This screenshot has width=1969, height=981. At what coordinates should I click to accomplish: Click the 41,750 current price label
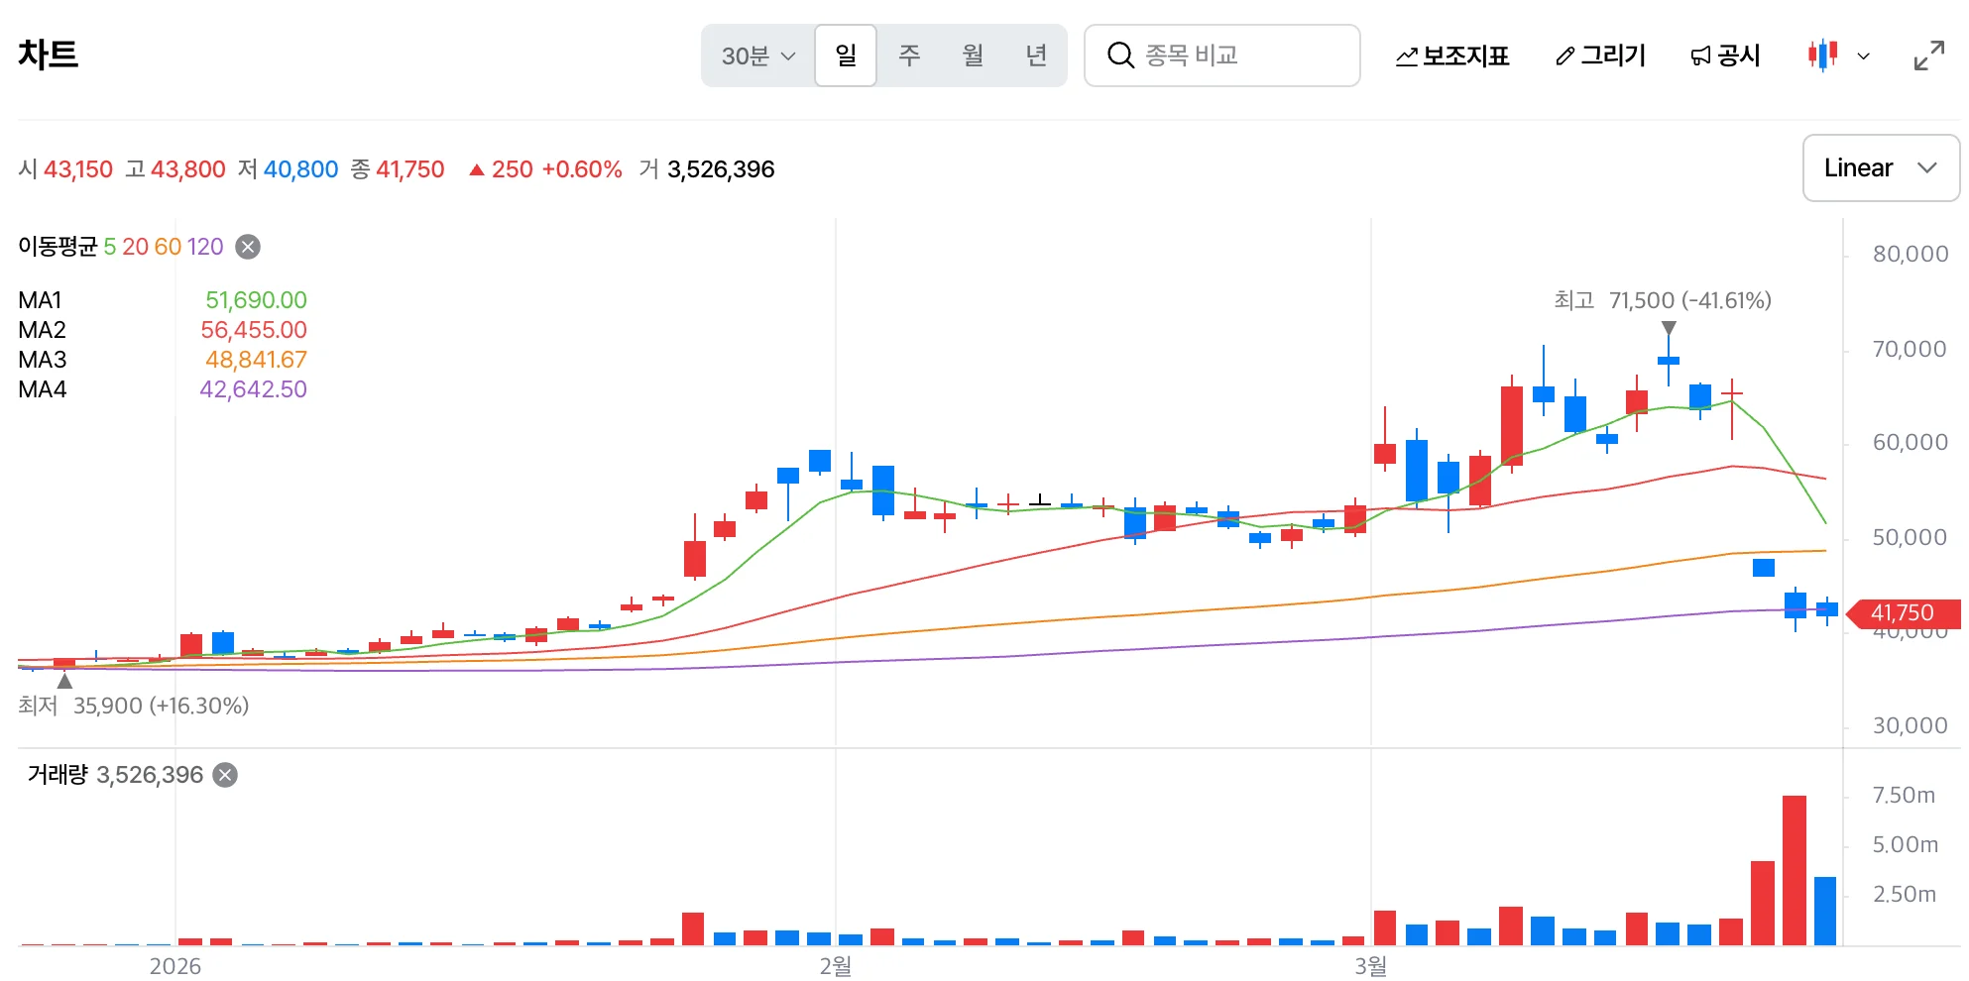point(1903,613)
